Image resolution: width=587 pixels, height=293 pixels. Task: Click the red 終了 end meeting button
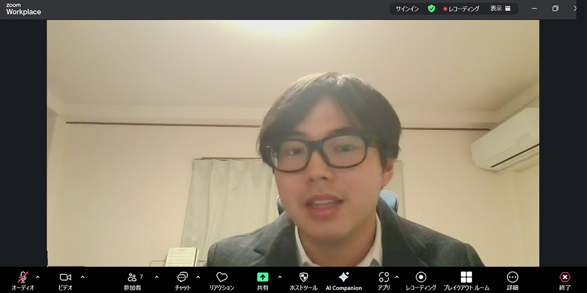pyautogui.click(x=565, y=277)
